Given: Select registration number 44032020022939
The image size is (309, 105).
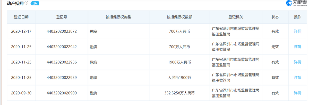Looking at the screenshot, I should coord(62,78).
